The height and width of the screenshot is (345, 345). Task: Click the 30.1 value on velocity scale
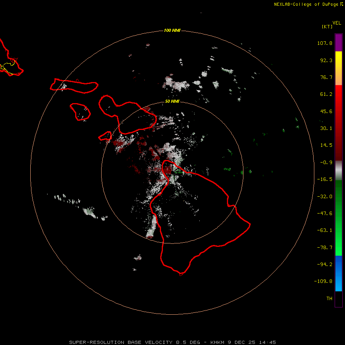pyautogui.click(x=326, y=128)
